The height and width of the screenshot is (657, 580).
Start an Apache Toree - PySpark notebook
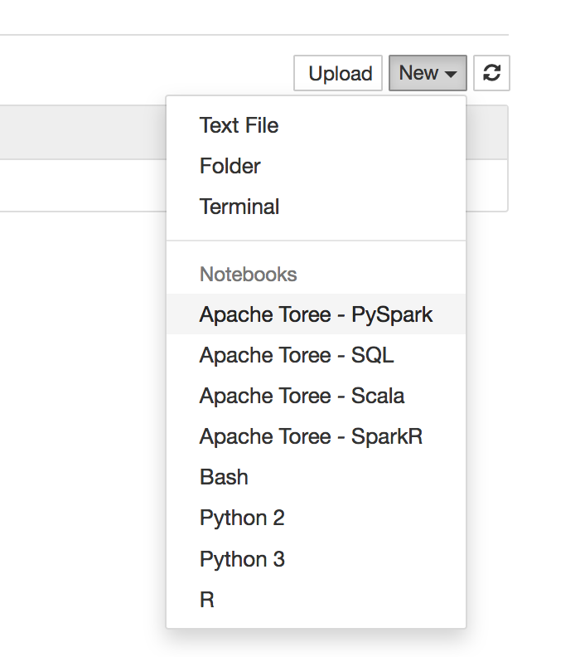point(316,314)
